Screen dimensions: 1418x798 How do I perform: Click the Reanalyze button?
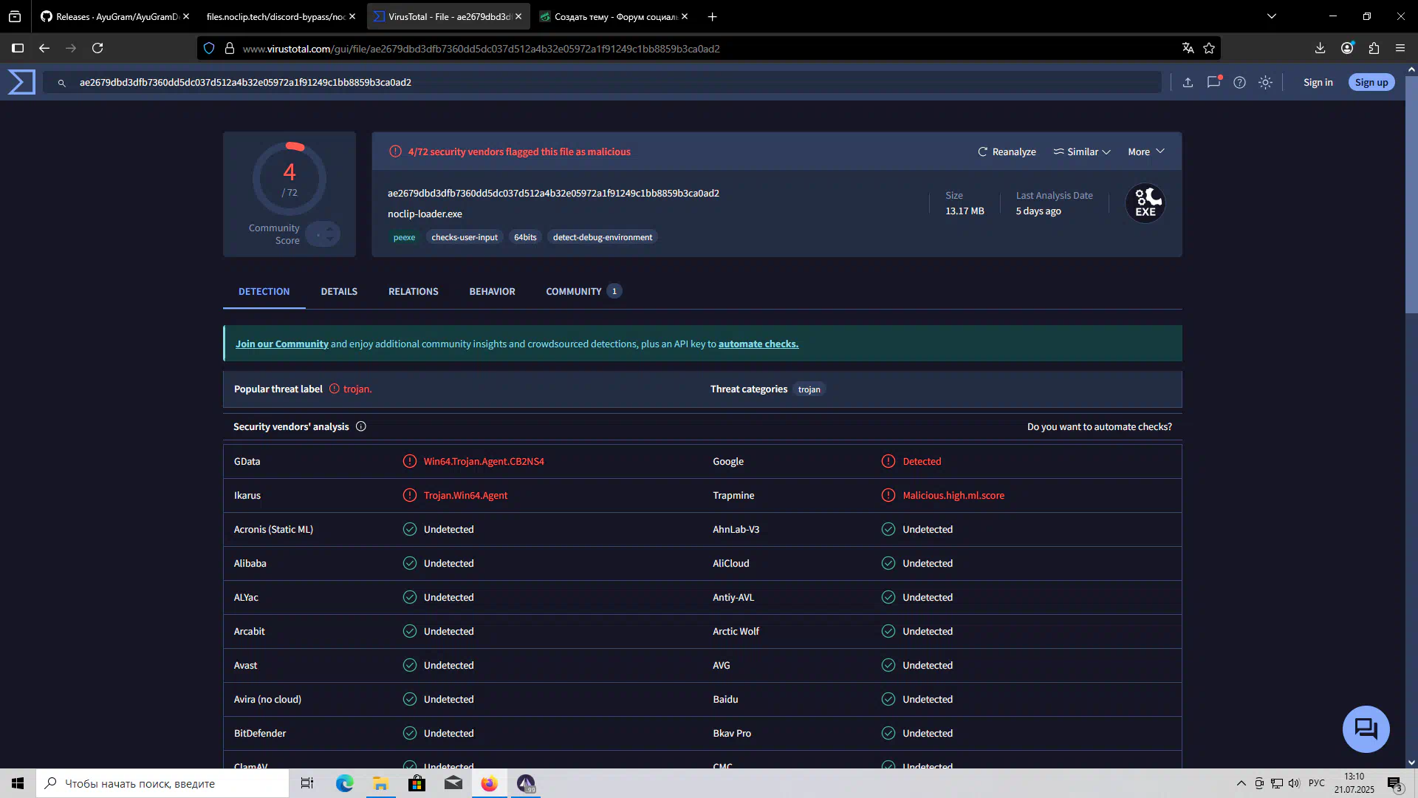1007,152
